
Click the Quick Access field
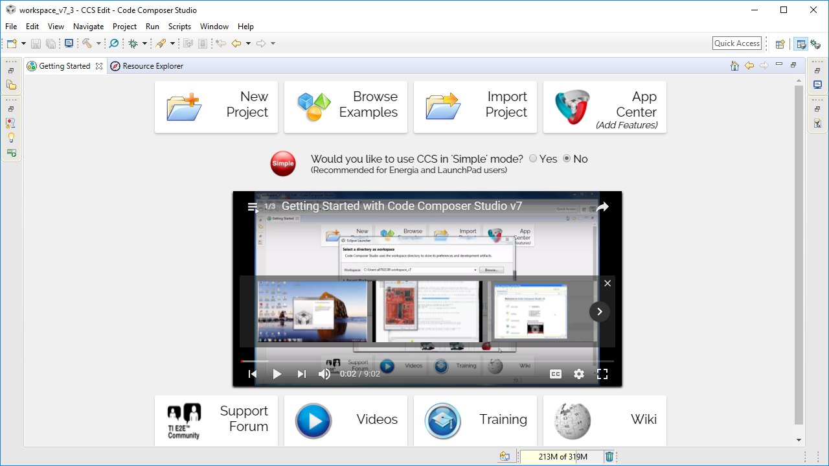737,43
